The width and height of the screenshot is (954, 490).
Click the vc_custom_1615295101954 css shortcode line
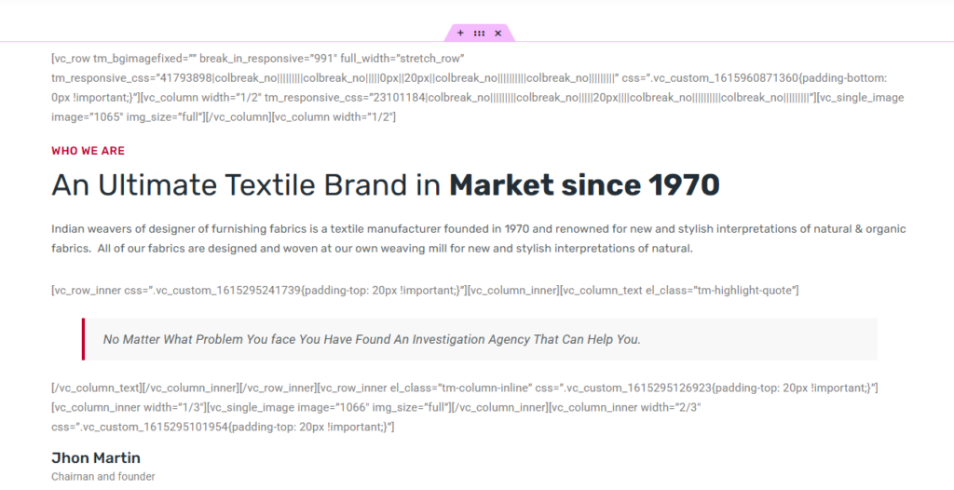click(x=223, y=427)
